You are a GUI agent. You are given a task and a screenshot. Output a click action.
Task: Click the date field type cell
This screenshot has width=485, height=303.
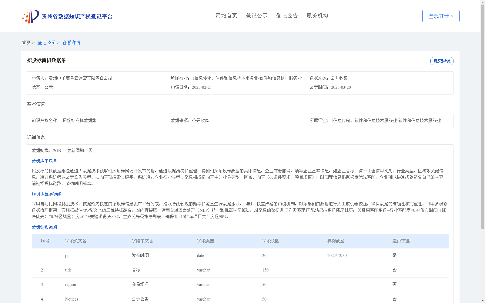click(x=201, y=255)
